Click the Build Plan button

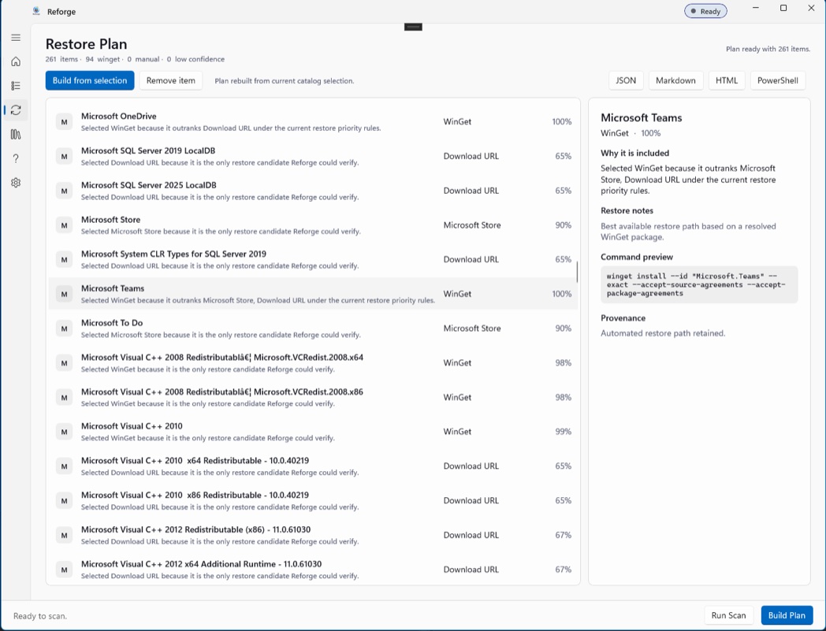pyautogui.click(x=787, y=615)
